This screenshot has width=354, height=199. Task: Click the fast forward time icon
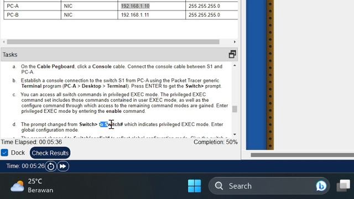[63, 166]
